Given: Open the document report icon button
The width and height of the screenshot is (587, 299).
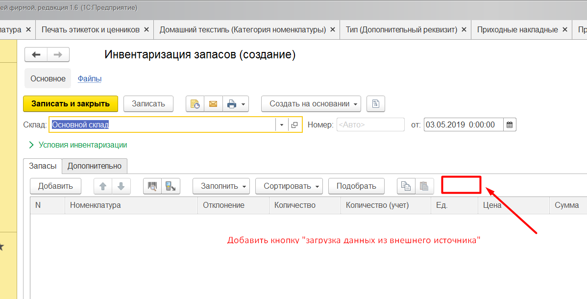Looking at the screenshot, I should tap(376, 104).
